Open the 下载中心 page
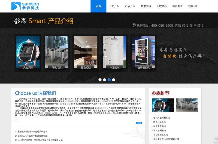Screen dimensions: 218x144 162,6
